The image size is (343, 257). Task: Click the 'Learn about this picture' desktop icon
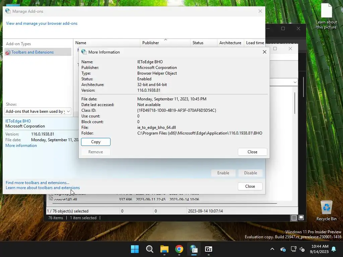click(x=326, y=16)
